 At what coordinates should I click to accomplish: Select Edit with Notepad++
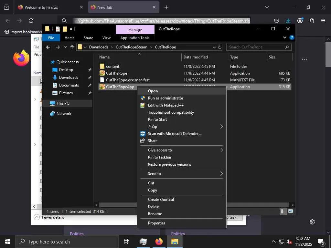[x=182, y=105]
